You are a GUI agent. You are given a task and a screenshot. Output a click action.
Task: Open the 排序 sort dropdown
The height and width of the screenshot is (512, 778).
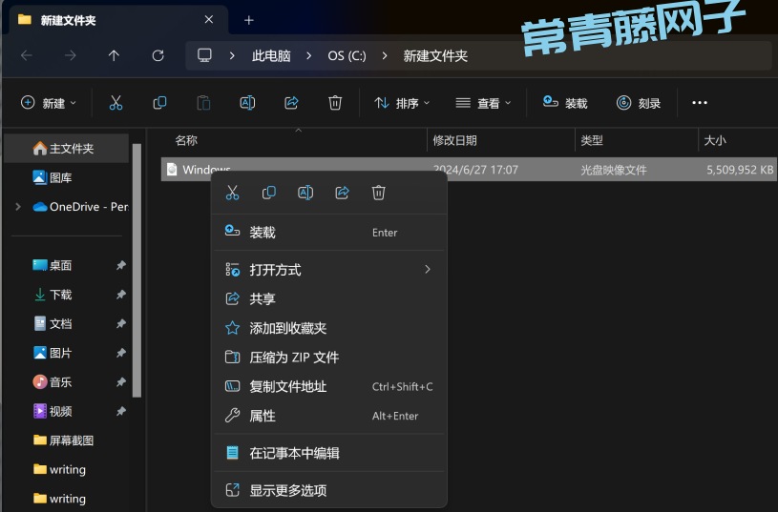click(402, 103)
